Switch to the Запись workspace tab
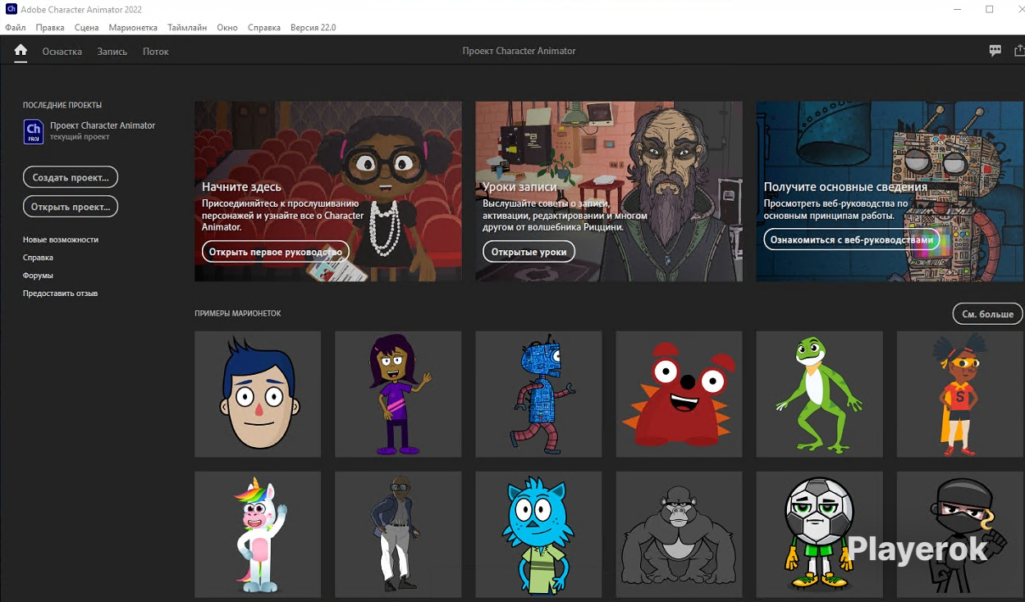 coord(112,51)
